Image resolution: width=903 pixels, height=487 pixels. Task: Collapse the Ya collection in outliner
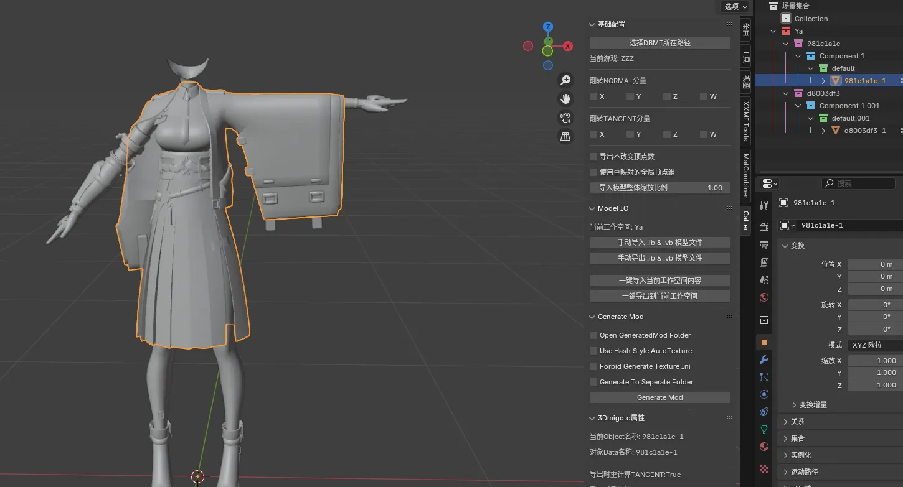pos(773,31)
